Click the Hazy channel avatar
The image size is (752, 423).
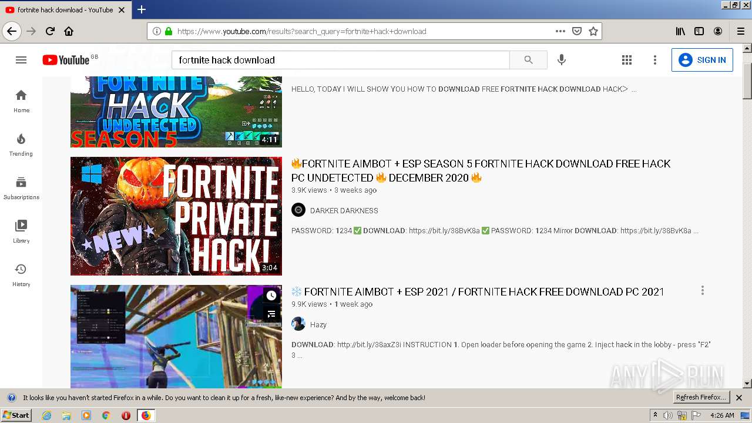pos(298,324)
